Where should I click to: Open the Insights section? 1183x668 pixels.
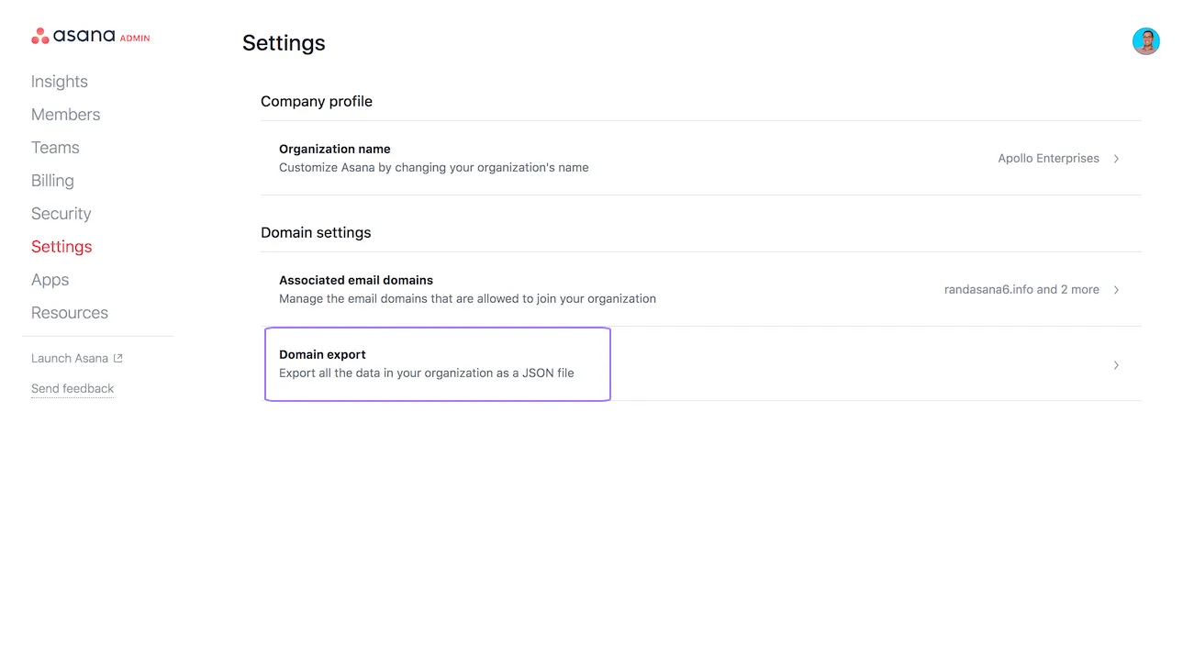pos(59,81)
